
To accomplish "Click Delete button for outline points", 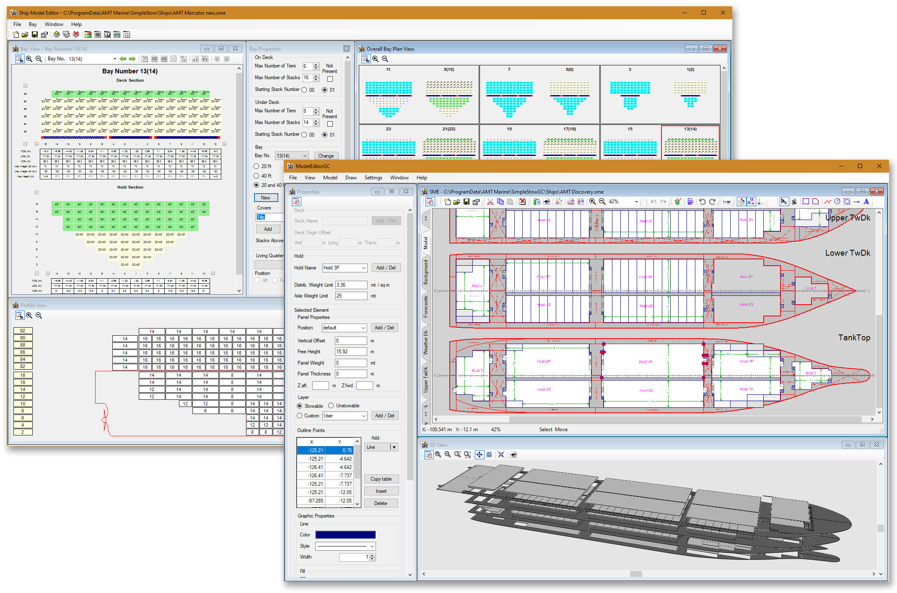I will pos(381,503).
